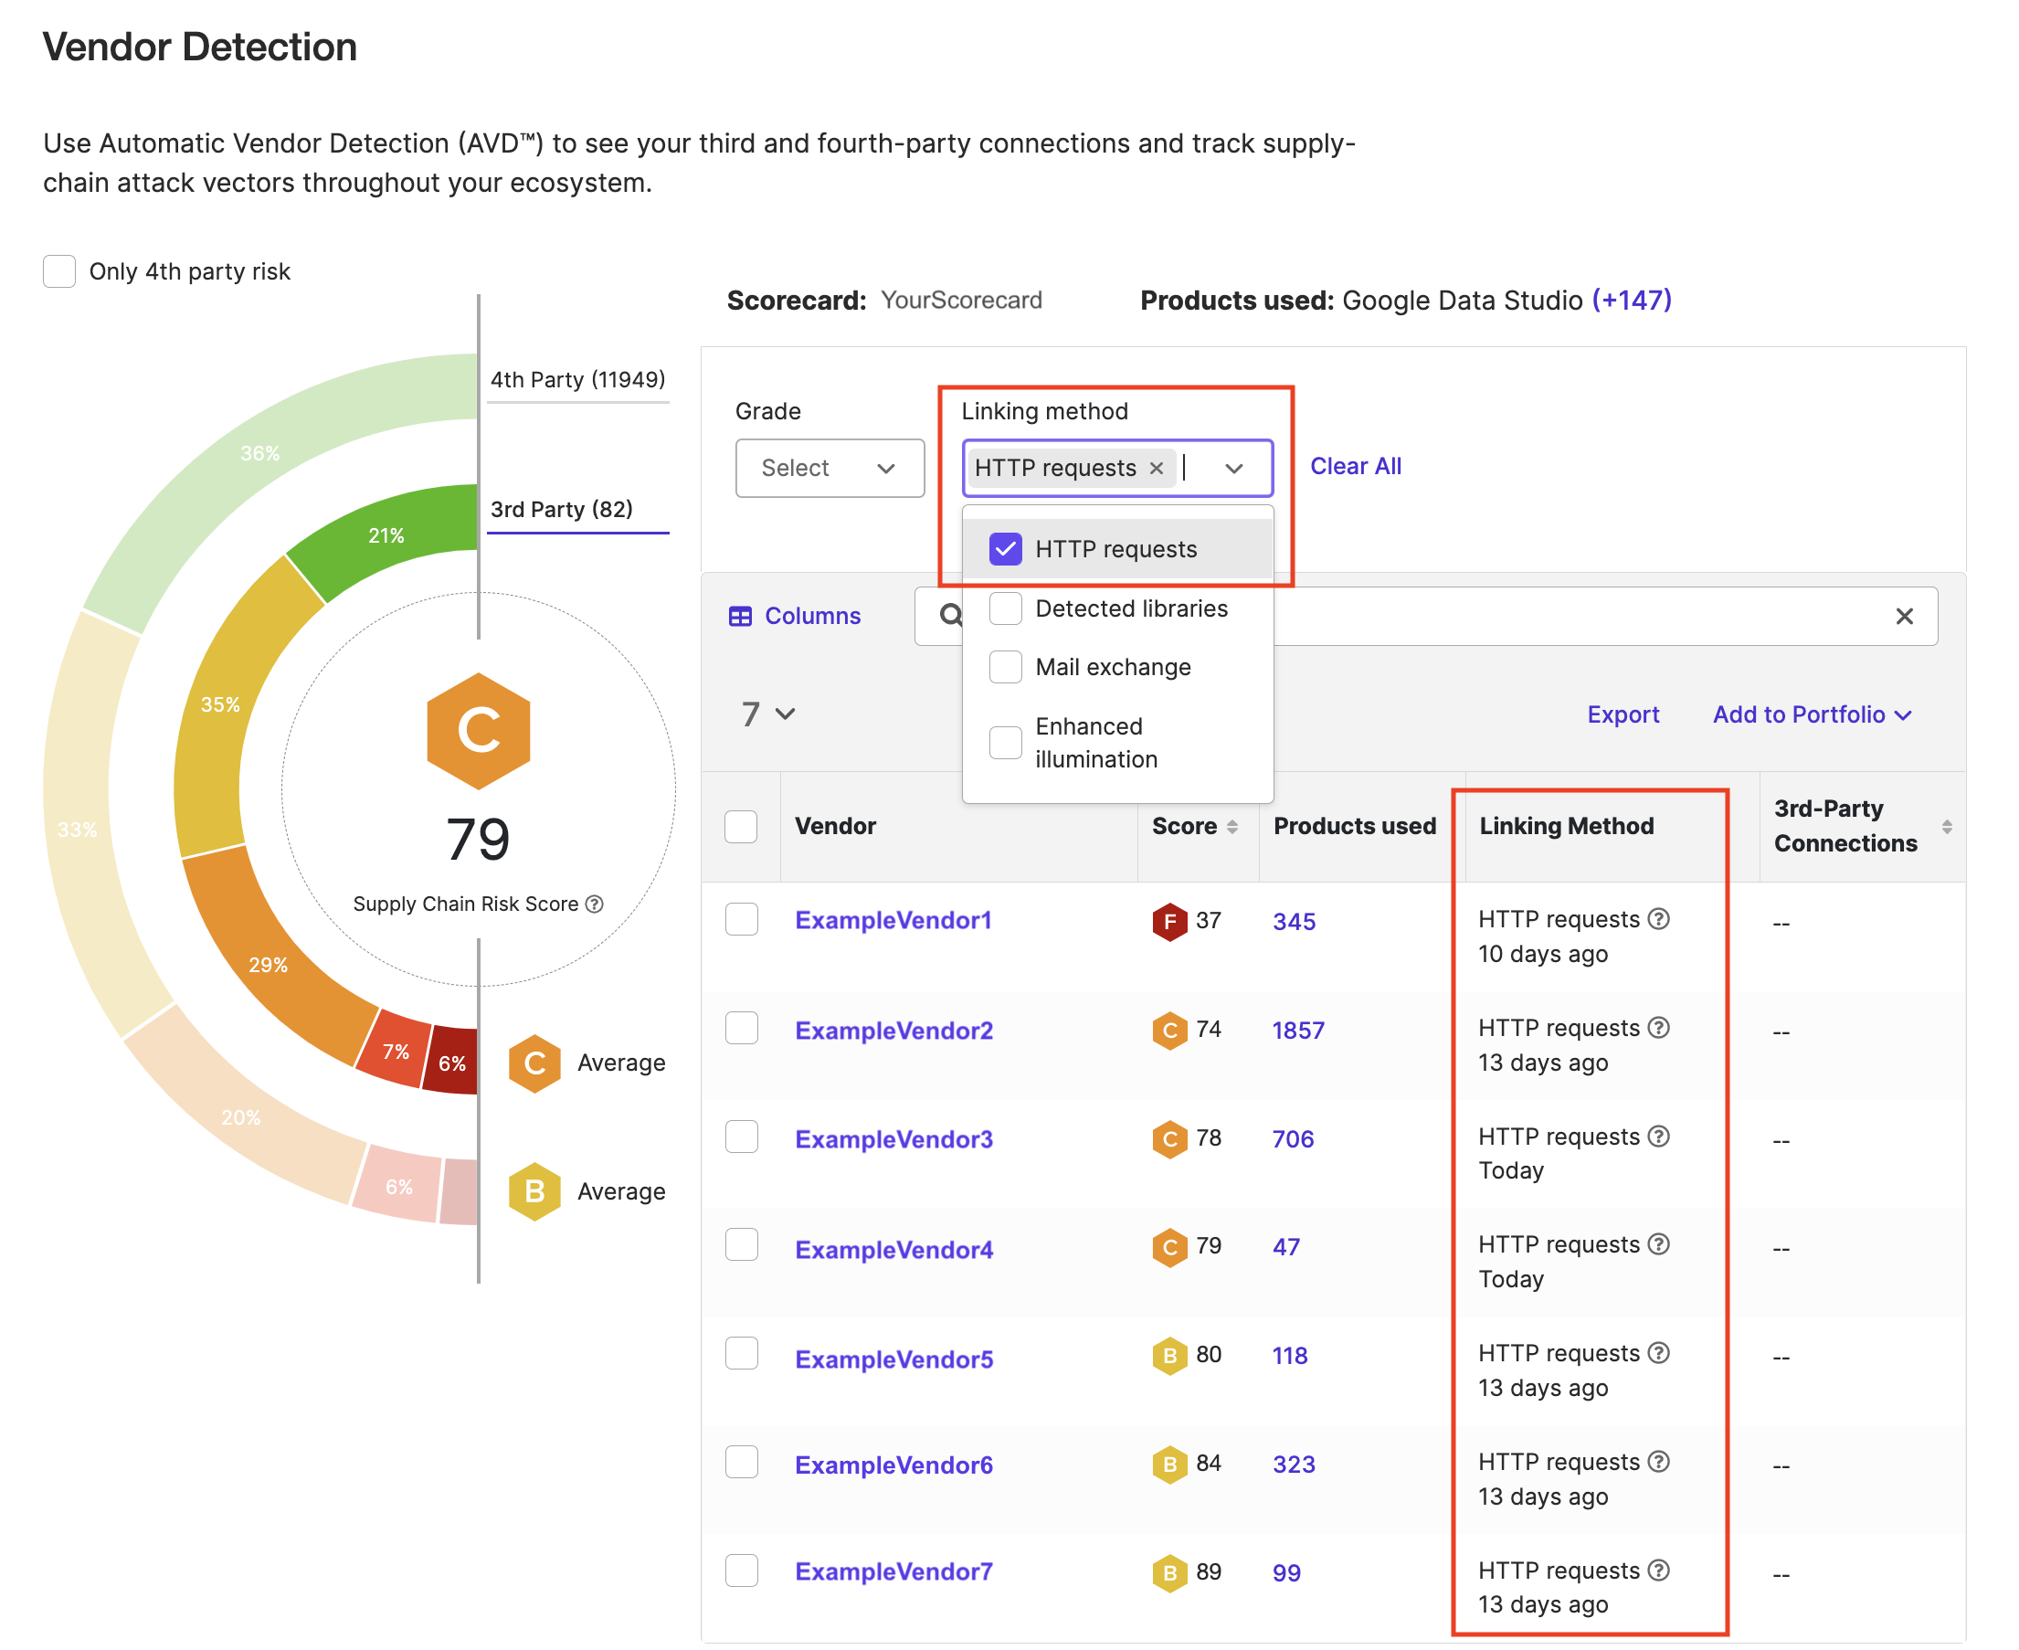This screenshot has width=2019, height=1650.
Task: Click the B grade badge of ExampleVendor6
Action: [x=1169, y=1465]
